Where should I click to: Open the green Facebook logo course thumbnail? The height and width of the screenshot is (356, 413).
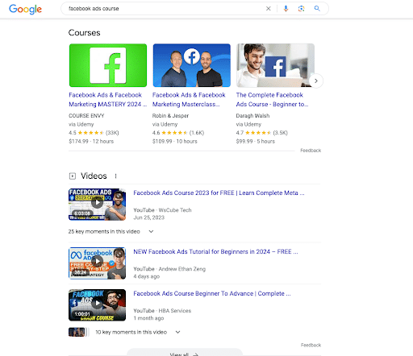point(108,65)
